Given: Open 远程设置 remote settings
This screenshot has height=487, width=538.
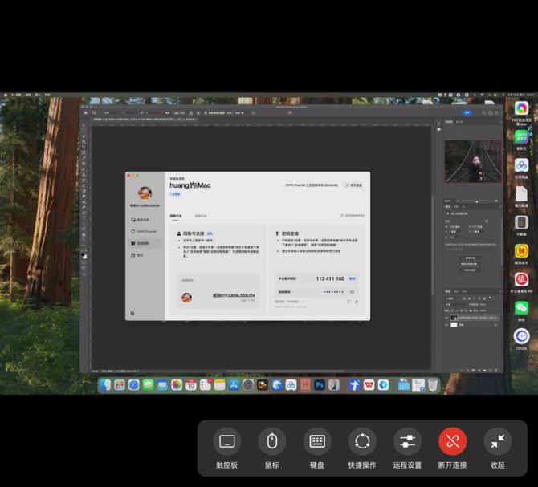Looking at the screenshot, I should 407,441.
